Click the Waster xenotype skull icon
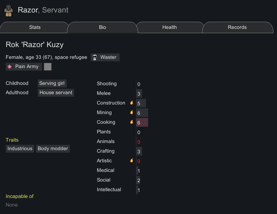 [x=95, y=57]
